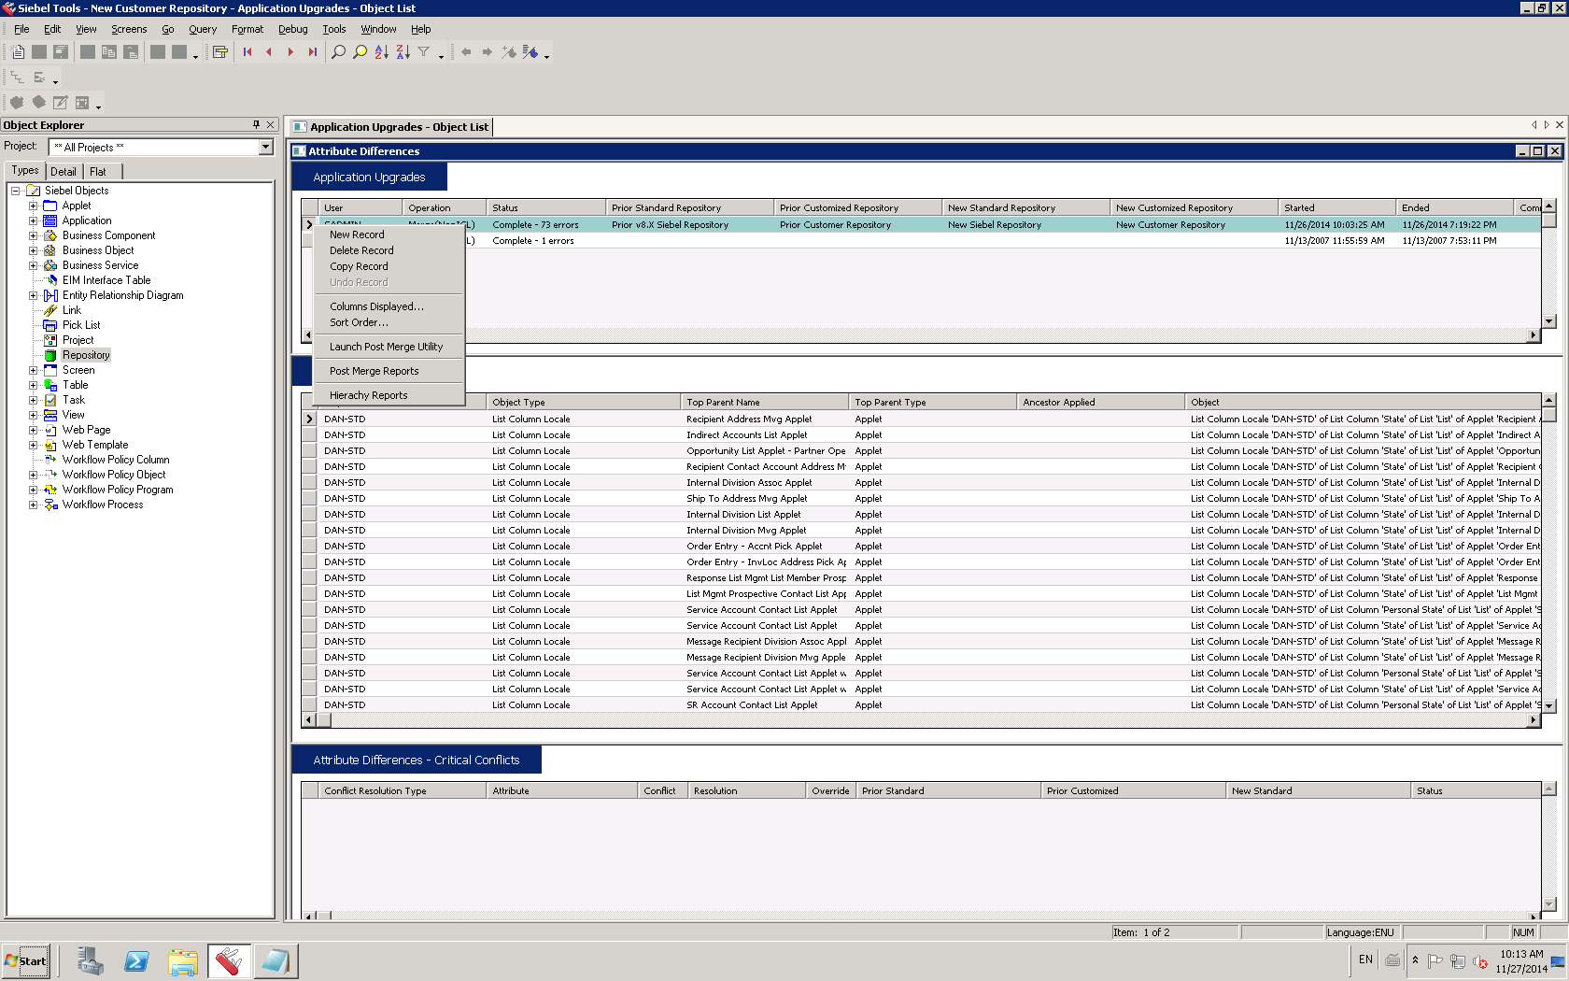
Task: Click the Siebel Tools taskbar icon
Action: click(229, 961)
